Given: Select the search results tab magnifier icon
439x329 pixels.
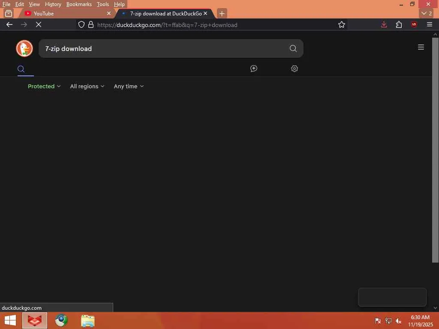Looking at the screenshot, I should pos(21,69).
